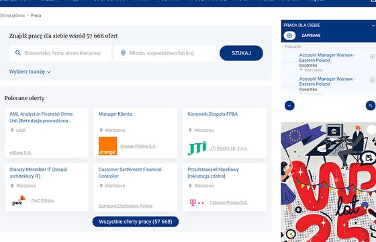This screenshot has height=242, width=376.
Task: Click the pin icon in Manager Klienta card
Action: [101, 130]
